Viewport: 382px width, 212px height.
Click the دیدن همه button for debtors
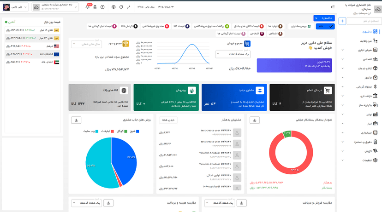[168, 120]
